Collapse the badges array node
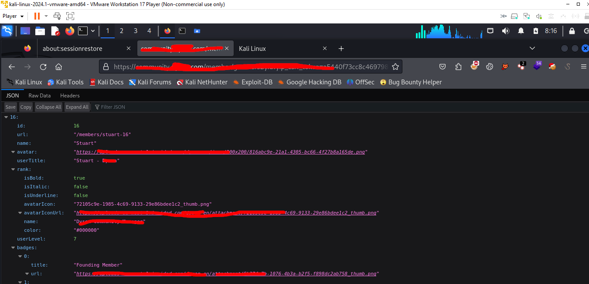Viewport: 589px width, 284px height. 13,247
